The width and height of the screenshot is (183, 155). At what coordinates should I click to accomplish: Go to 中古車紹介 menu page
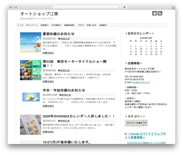[56, 25]
